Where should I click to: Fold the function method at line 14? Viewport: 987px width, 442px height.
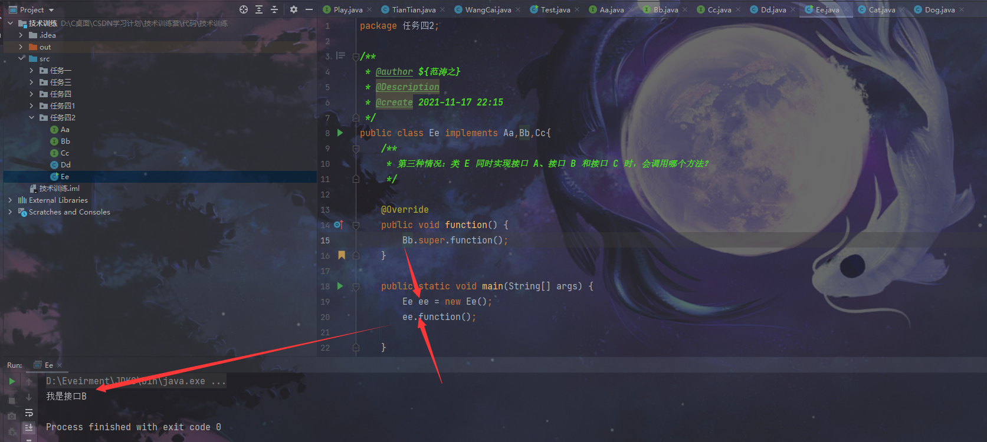[356, 225]
